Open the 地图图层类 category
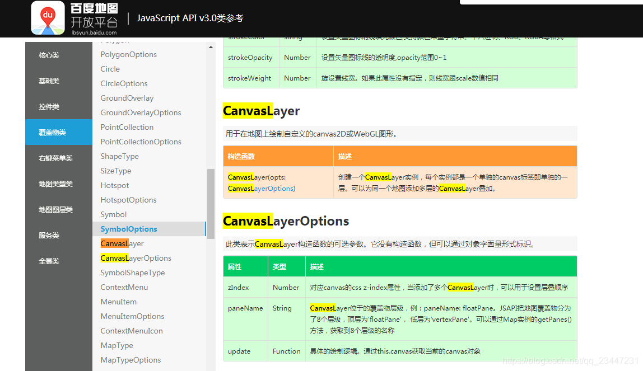The height and width of the screenshot is (371, 643). 59,209
